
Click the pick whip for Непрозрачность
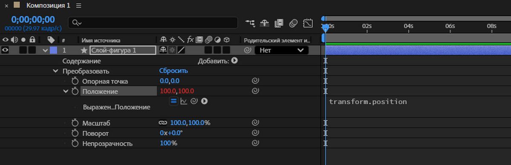[x=256, y=143]
